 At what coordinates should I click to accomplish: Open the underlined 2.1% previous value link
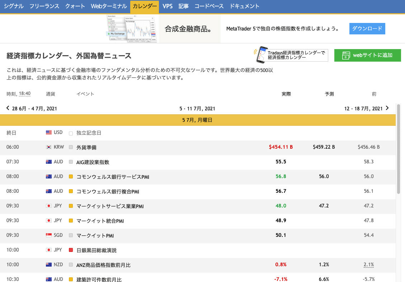(369, 264)
